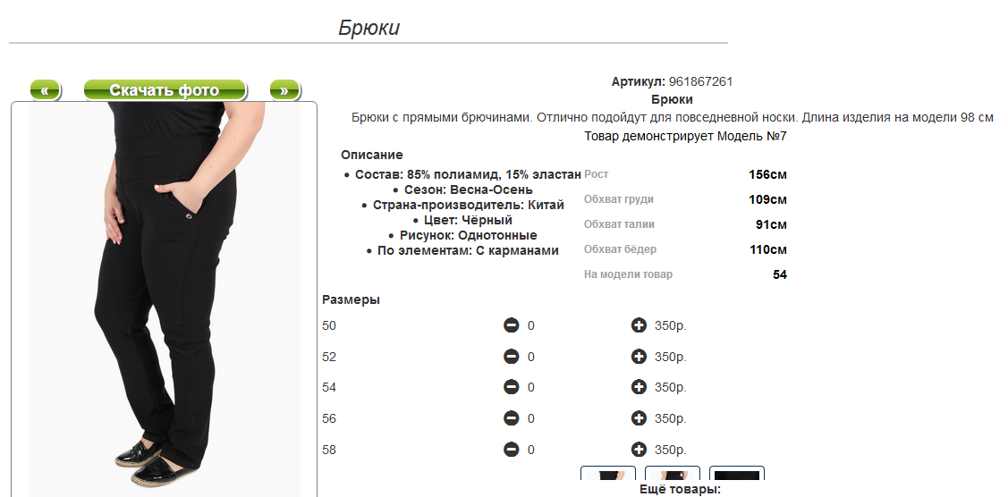Select first product thumbnail below sizes

(x=607, y=473)
